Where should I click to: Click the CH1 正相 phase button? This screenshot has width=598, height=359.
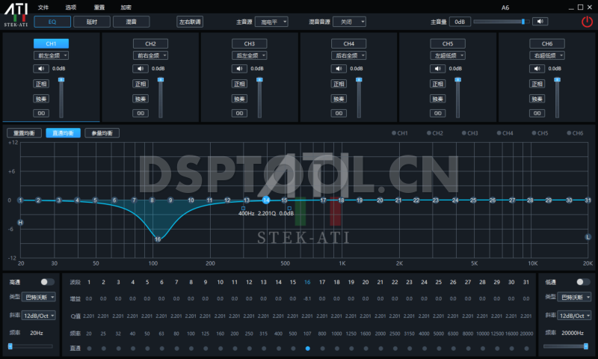[41, 84]
